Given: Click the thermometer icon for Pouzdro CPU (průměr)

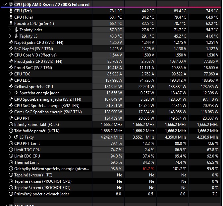Looking at the screenshot, I should pyautogui.click(x=11, y=24).
